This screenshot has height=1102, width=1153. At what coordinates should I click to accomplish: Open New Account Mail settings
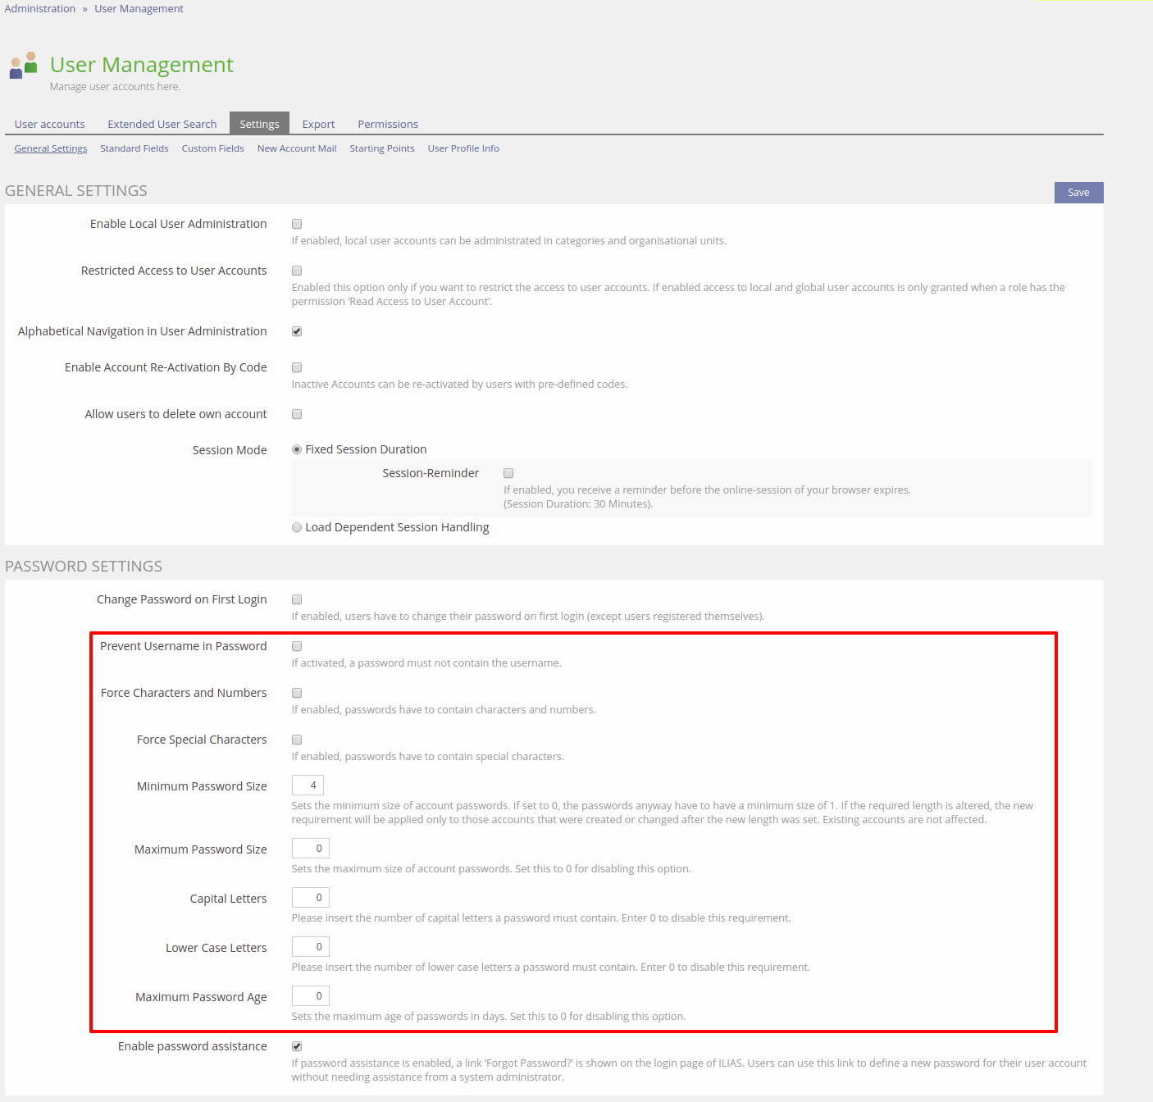point(296,148)
